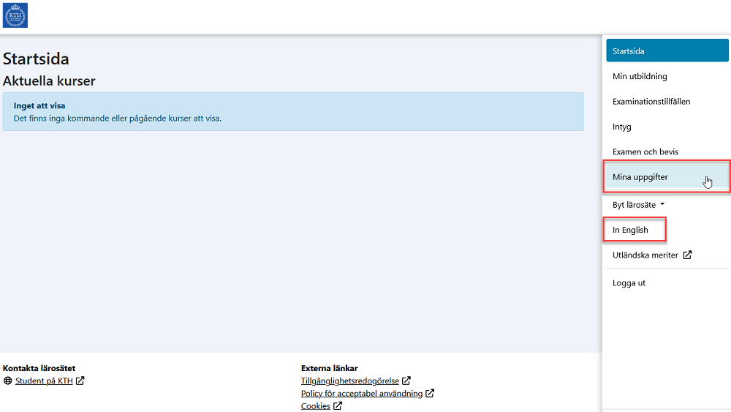
Task: Select Examinationstillfällen in the side menu
Action: pos(651,102)
